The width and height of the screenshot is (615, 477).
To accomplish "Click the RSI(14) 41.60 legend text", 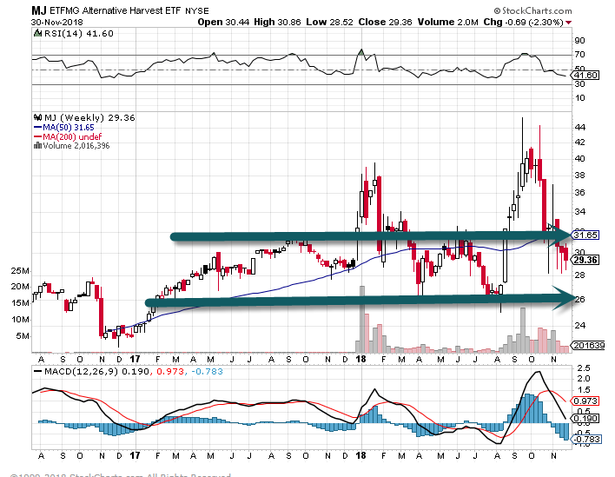I will pos(78,33).
